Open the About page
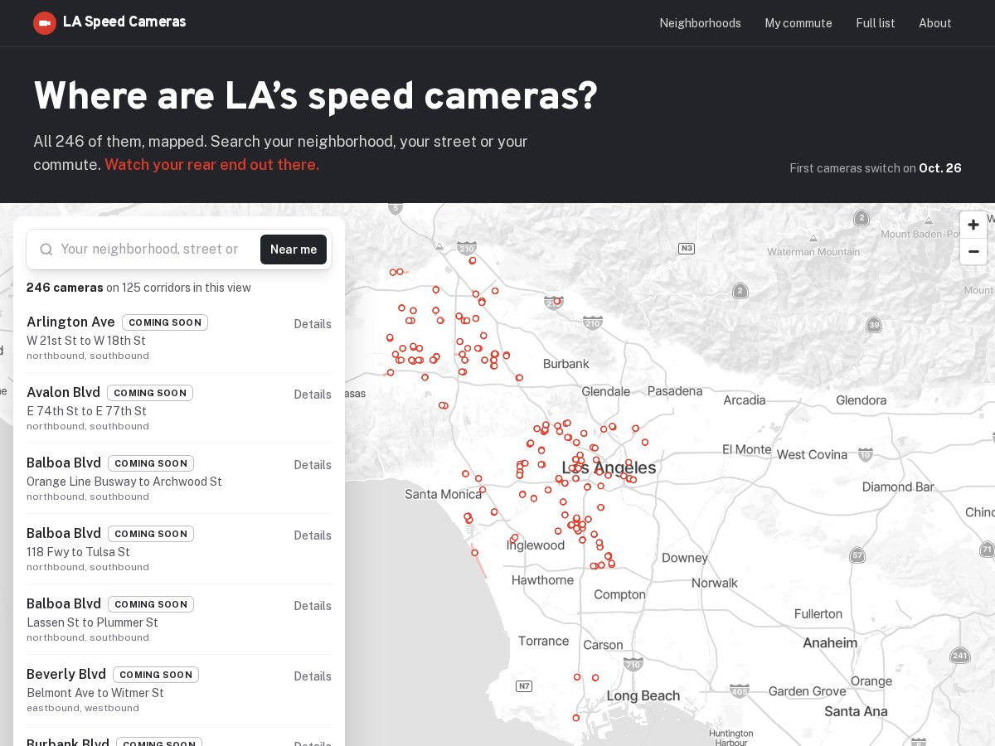Viewport: 995px width, 746px height. click(x=935, y=23)
